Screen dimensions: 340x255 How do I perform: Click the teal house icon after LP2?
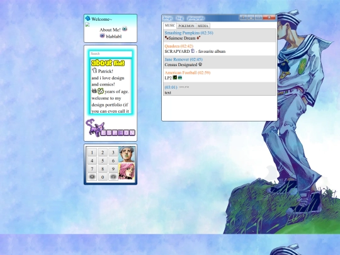click(179, 77)
